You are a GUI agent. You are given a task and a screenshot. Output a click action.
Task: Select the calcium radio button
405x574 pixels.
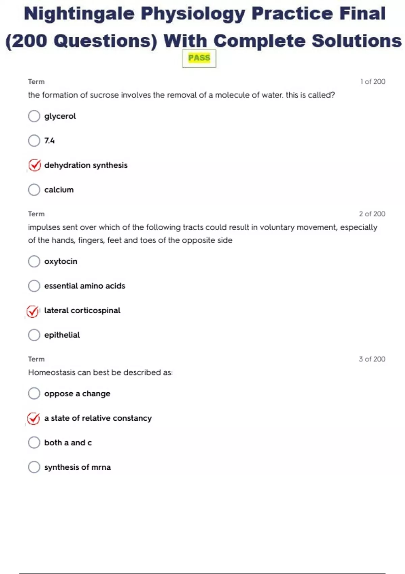pos(34,190)
